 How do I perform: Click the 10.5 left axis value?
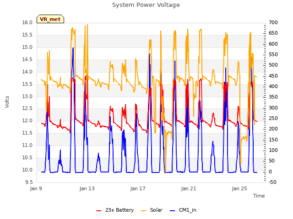tap(27, 157)
